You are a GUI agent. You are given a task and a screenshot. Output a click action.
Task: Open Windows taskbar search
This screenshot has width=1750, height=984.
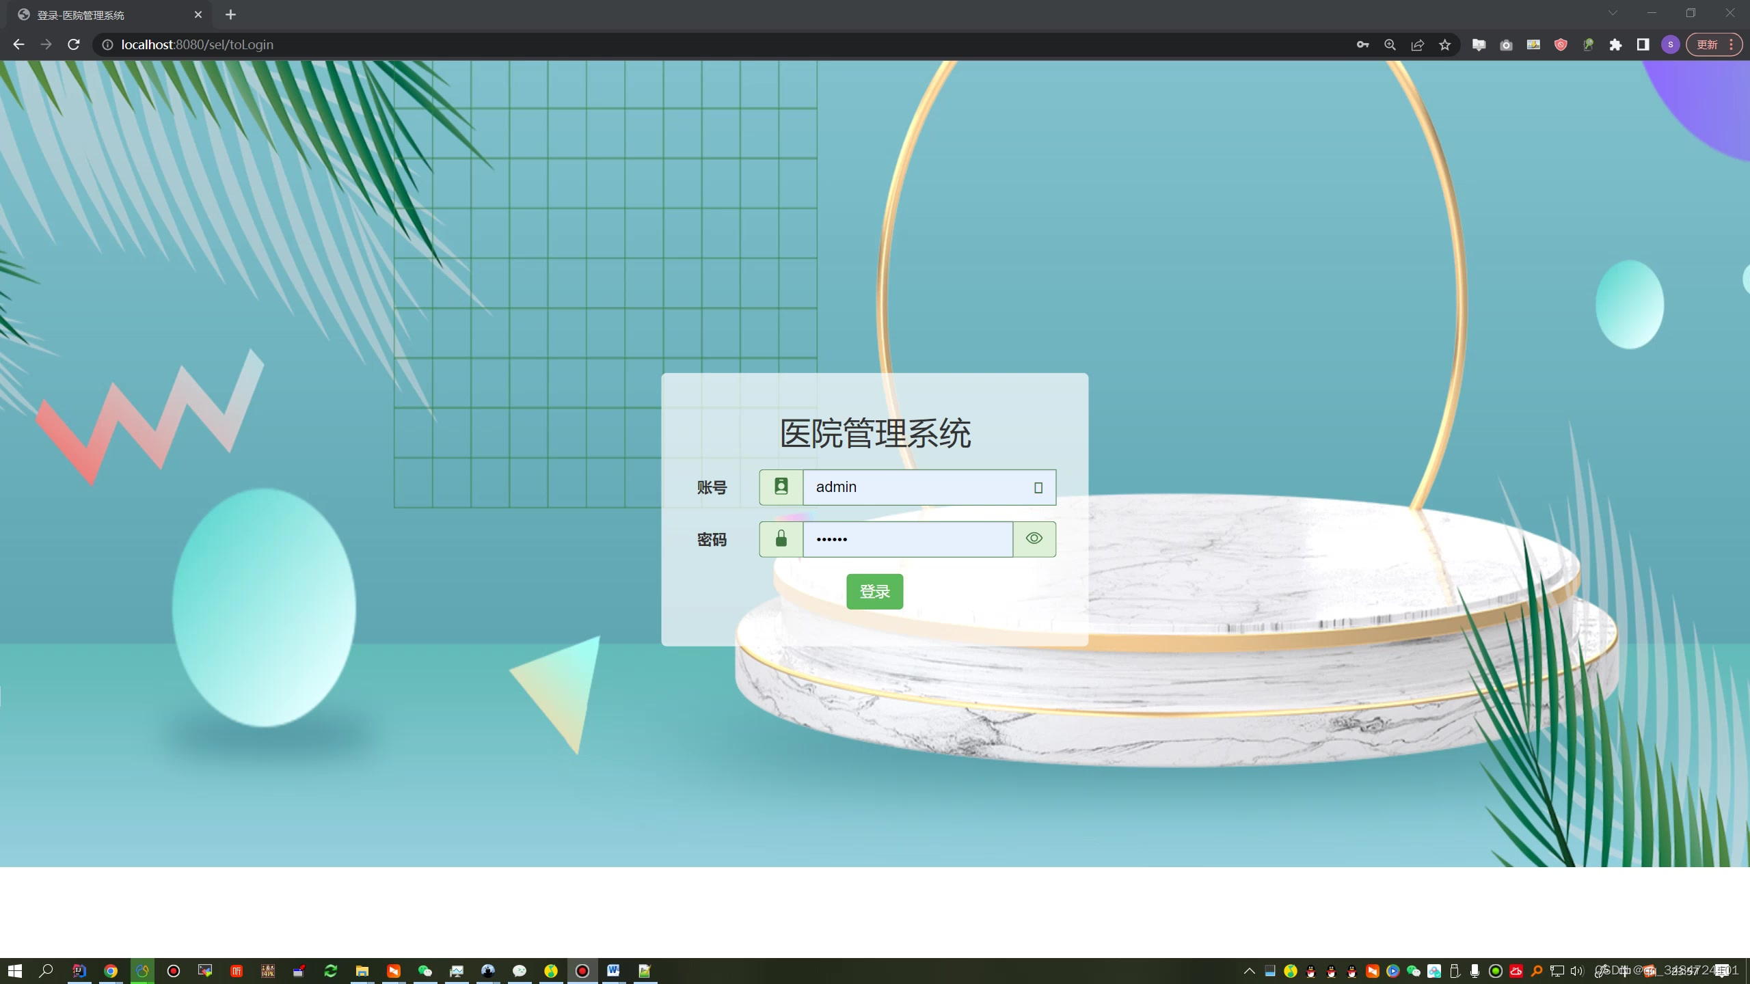coord(46,970)
